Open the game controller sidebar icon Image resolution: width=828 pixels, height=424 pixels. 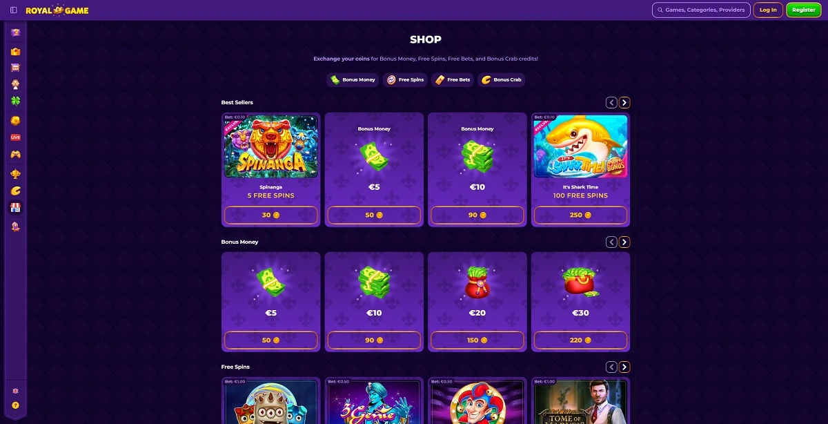(15, 155)
